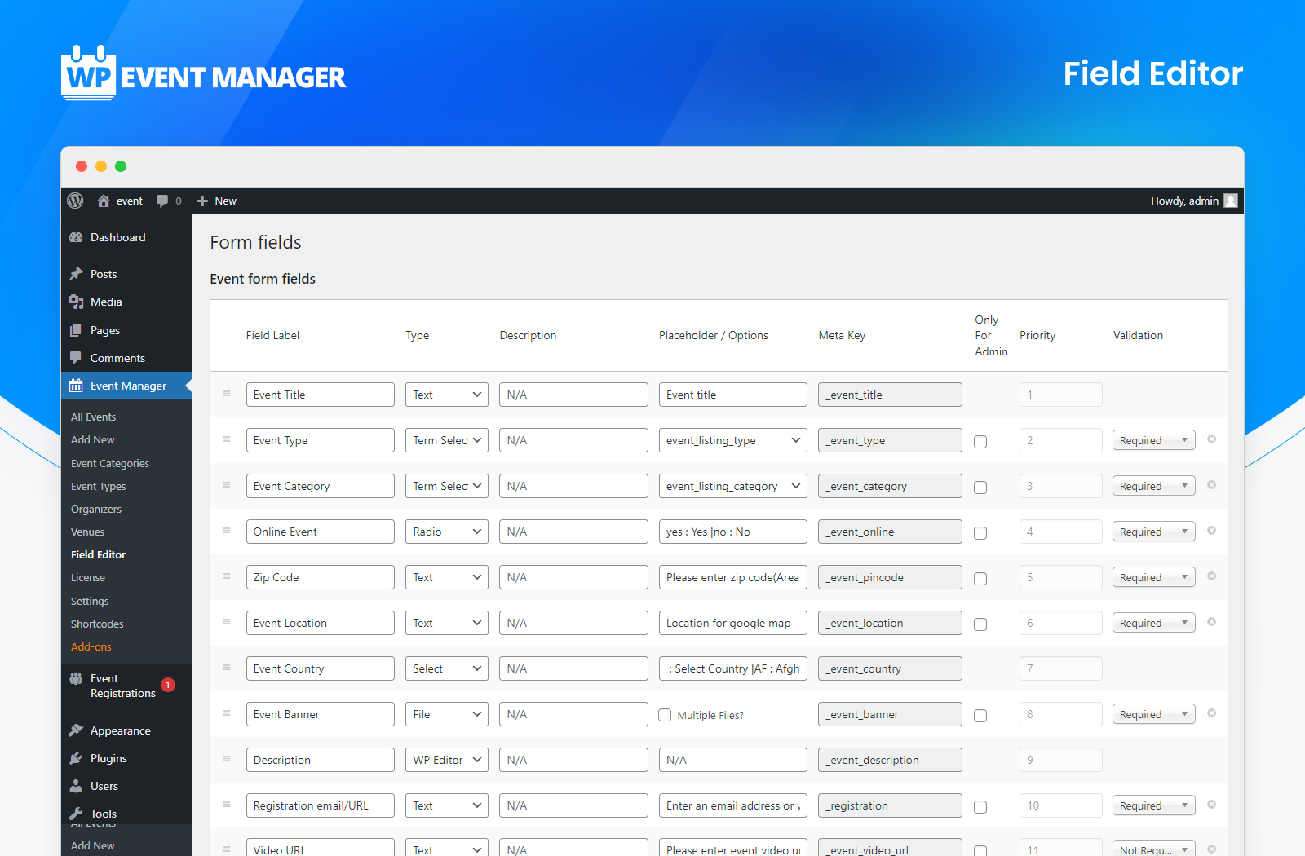Delete the Registration email/URL field row
This screenshot has width=1305, height=856.
pos(1212,805)
